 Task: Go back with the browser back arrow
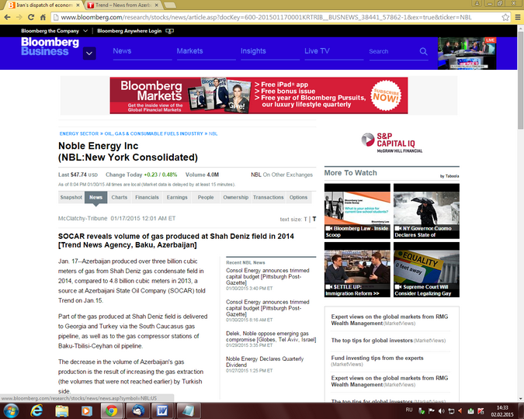[7, 17]
